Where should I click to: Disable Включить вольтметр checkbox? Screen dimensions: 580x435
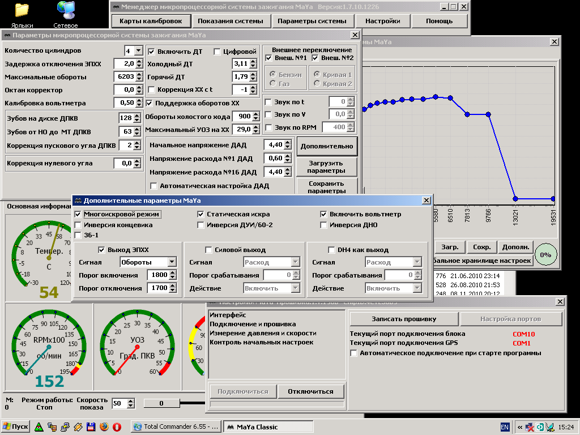click(x=323, y=214)
